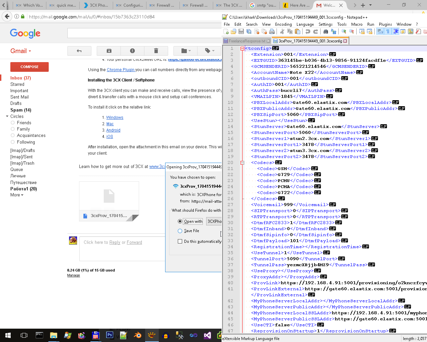Open the Notepad++ Language menu

pos(305,24)
